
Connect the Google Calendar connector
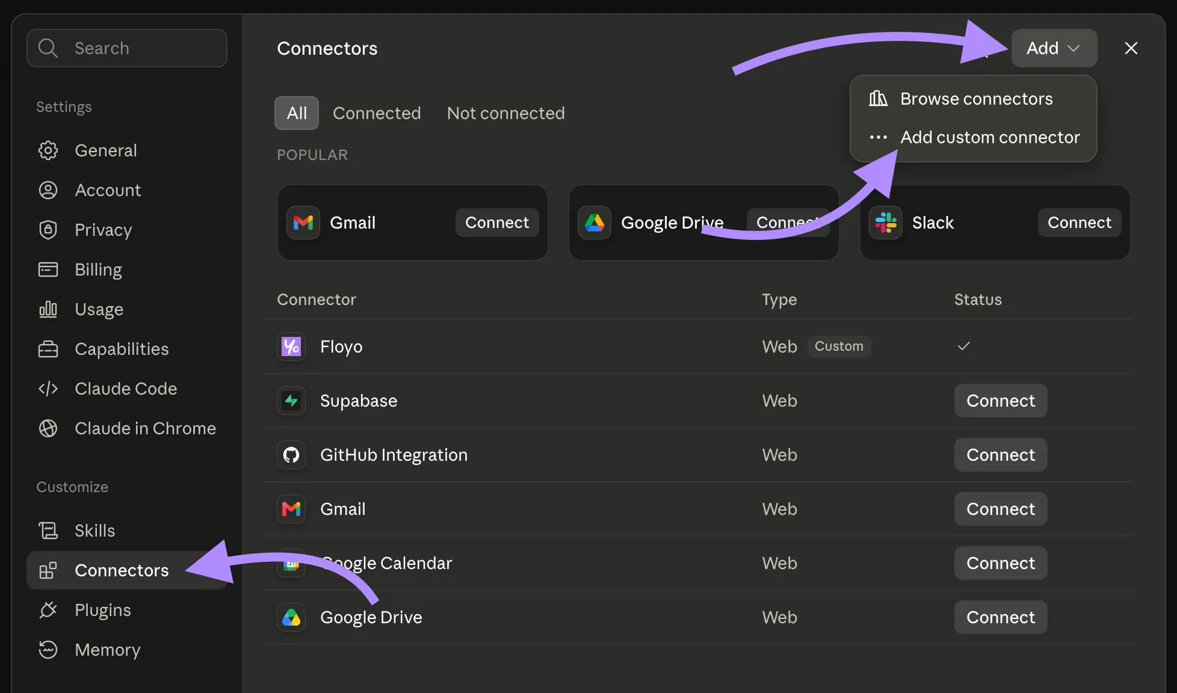tap(1001, 563)
